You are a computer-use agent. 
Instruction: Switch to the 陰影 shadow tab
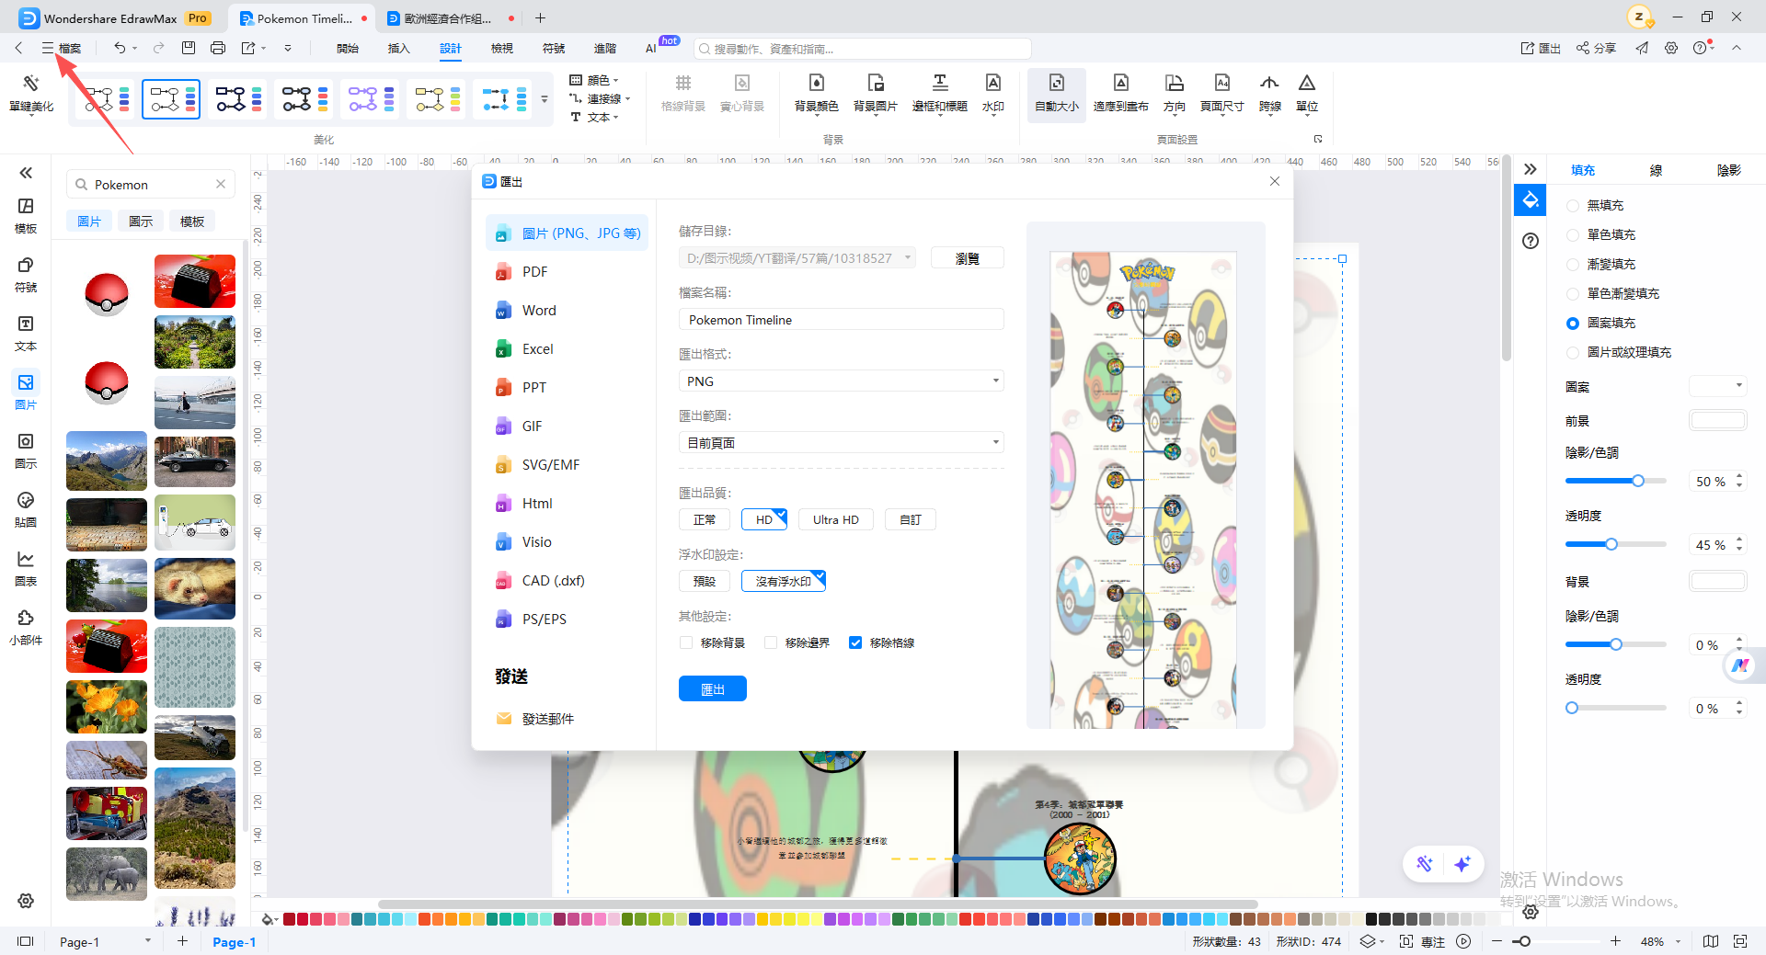click(1729, 170)
